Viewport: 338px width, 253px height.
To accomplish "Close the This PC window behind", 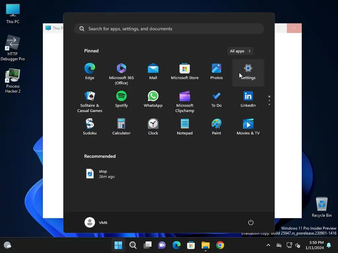I will click(x=294, y=28).
